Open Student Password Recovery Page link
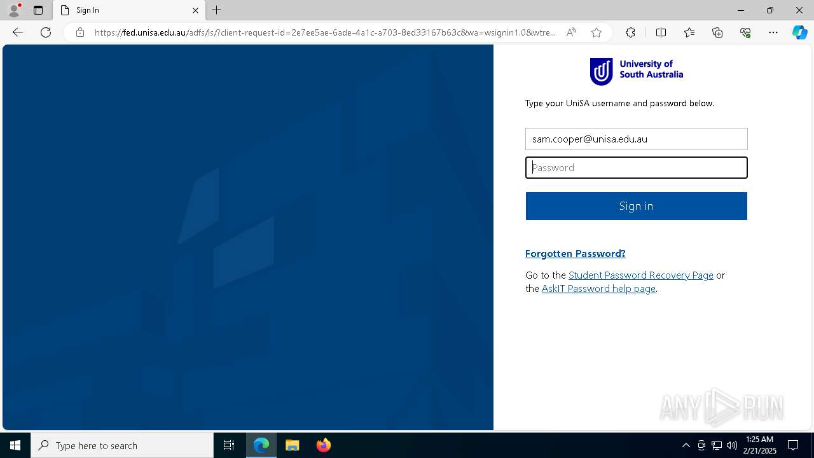Image resolution: width=814 pixels, height=458 pixels. tap(641, 275)
